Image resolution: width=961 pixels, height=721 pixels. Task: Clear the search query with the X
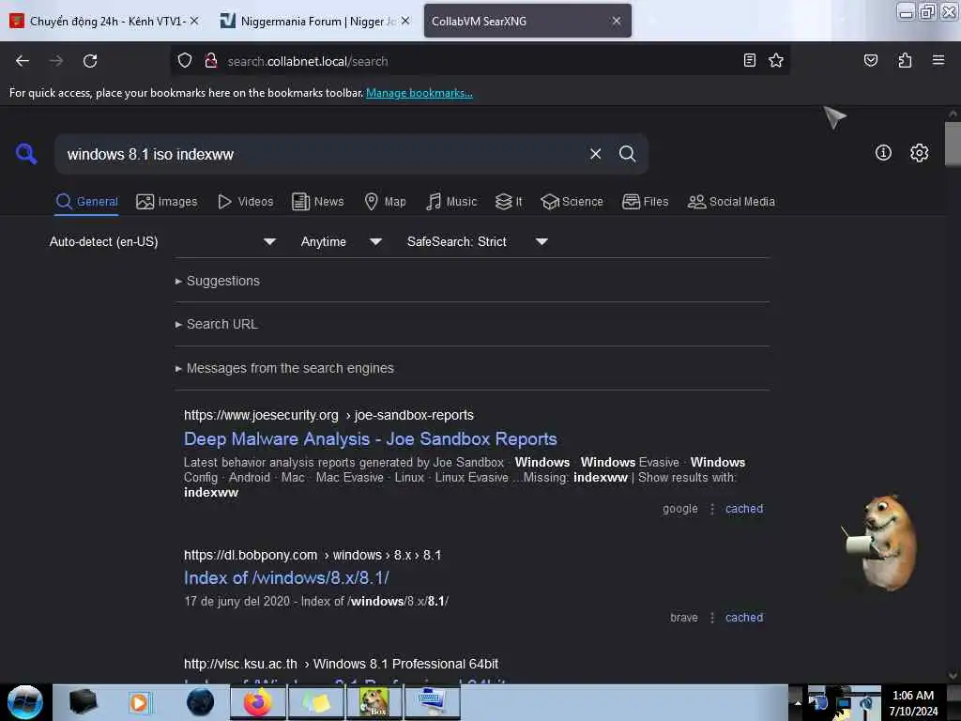[x=595, y=154]
